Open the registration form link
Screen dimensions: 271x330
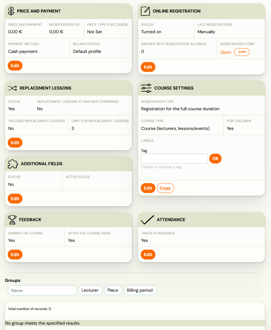pyautogui.click(x=226, y=52)
